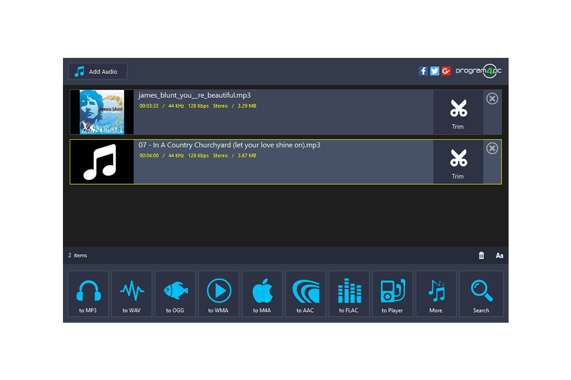571x380 pixels.
Task: Remove the James Blunt file from list
Action: pos(492,98)
